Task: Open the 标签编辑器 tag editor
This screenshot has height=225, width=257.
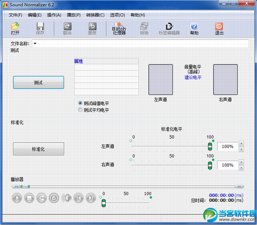Action: tap(169, 28)
